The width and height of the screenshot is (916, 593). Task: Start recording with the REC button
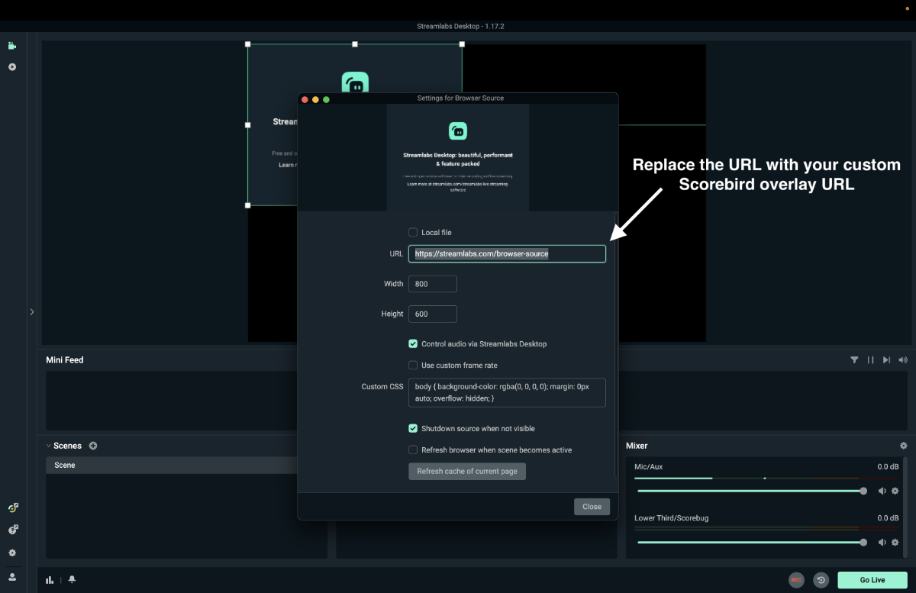(796, 580)
